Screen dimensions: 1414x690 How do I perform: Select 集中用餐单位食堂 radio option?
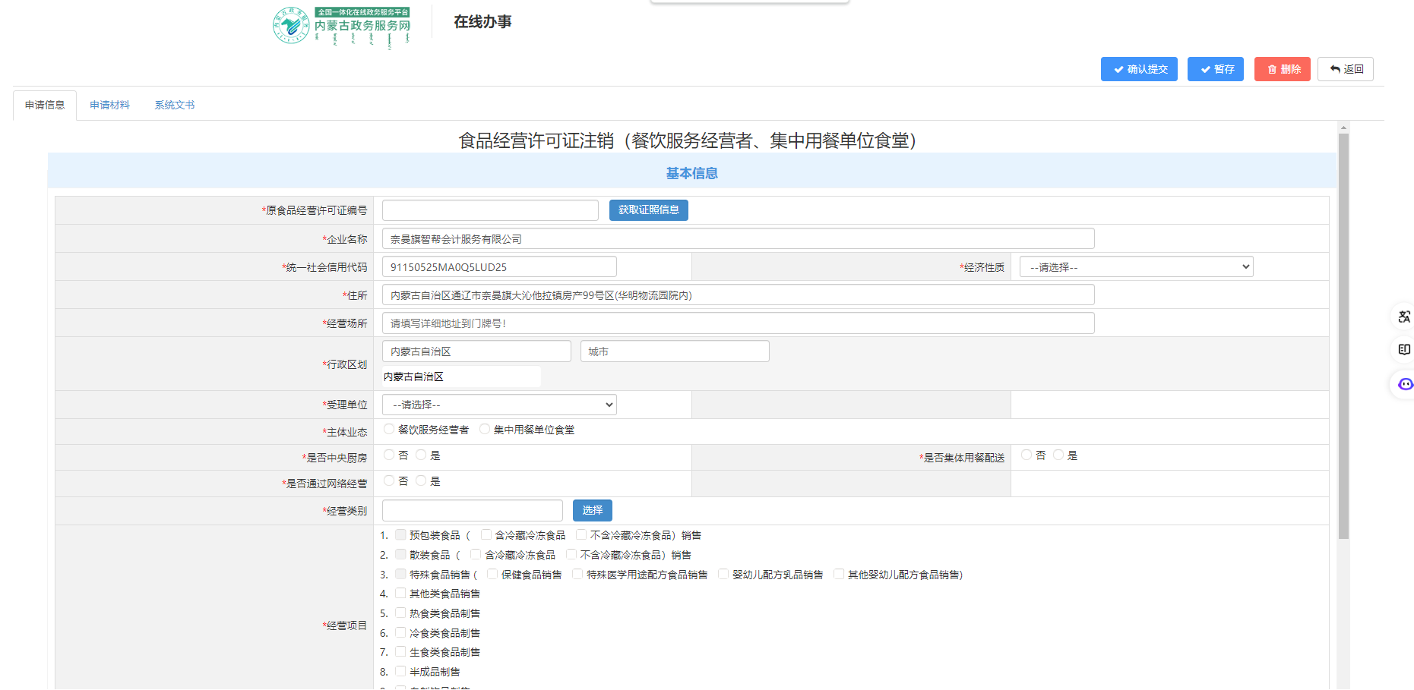485,430
